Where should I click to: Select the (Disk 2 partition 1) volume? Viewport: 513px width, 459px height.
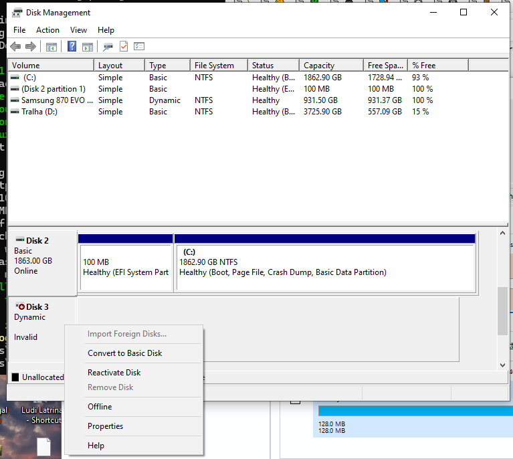54,89
